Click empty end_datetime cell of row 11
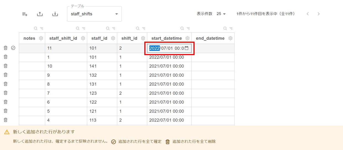 [x=213, y=48]
